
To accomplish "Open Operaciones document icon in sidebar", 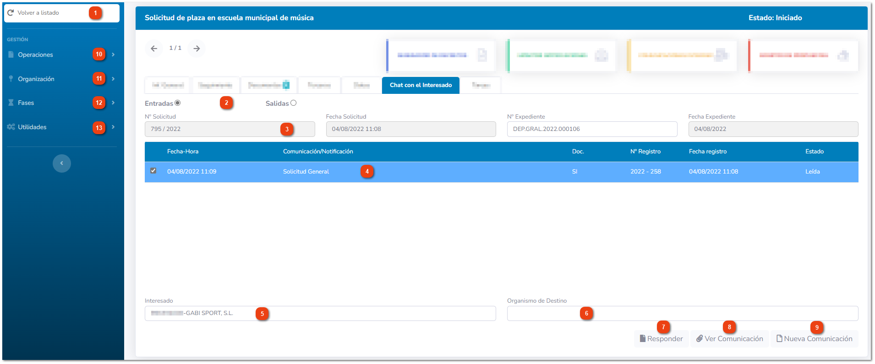I will point(11,54).
